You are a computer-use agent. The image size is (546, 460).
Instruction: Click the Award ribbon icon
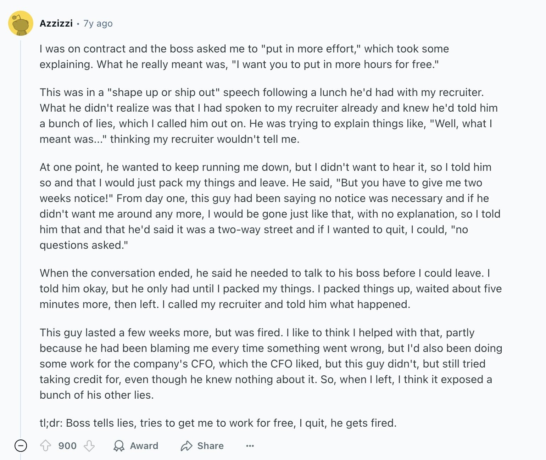[x=119, y=445]
